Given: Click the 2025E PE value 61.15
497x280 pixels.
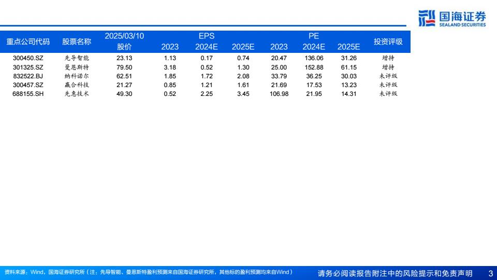Looking at the screenshot, I should (x=348, y=67).
